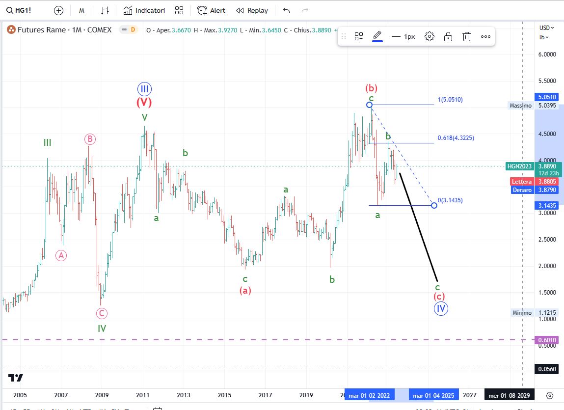Select the red (a) wave label
The height and width of the screenshot is (410, 564).
[x=245, y=290]
